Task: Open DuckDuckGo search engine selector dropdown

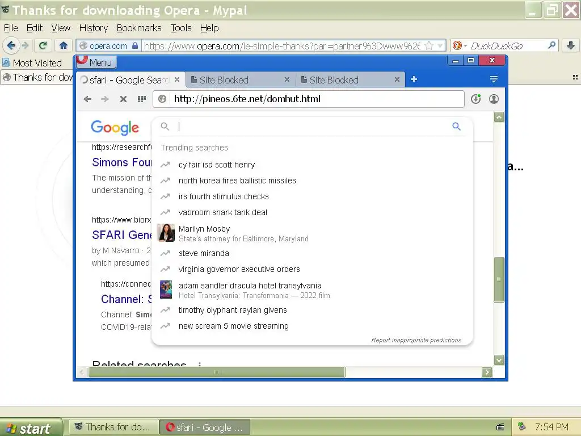Action: [460, 45]
